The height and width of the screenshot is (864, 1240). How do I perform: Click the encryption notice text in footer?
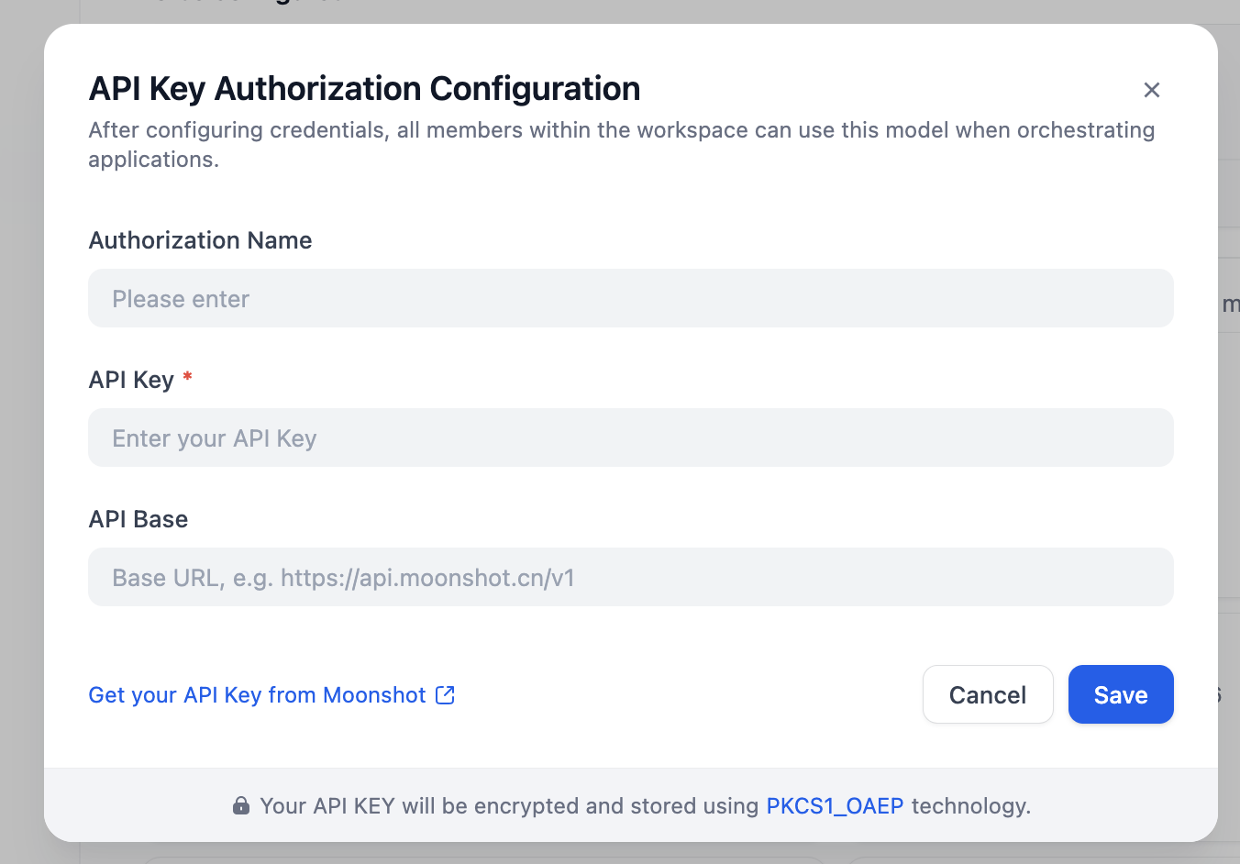click(509, 806)
